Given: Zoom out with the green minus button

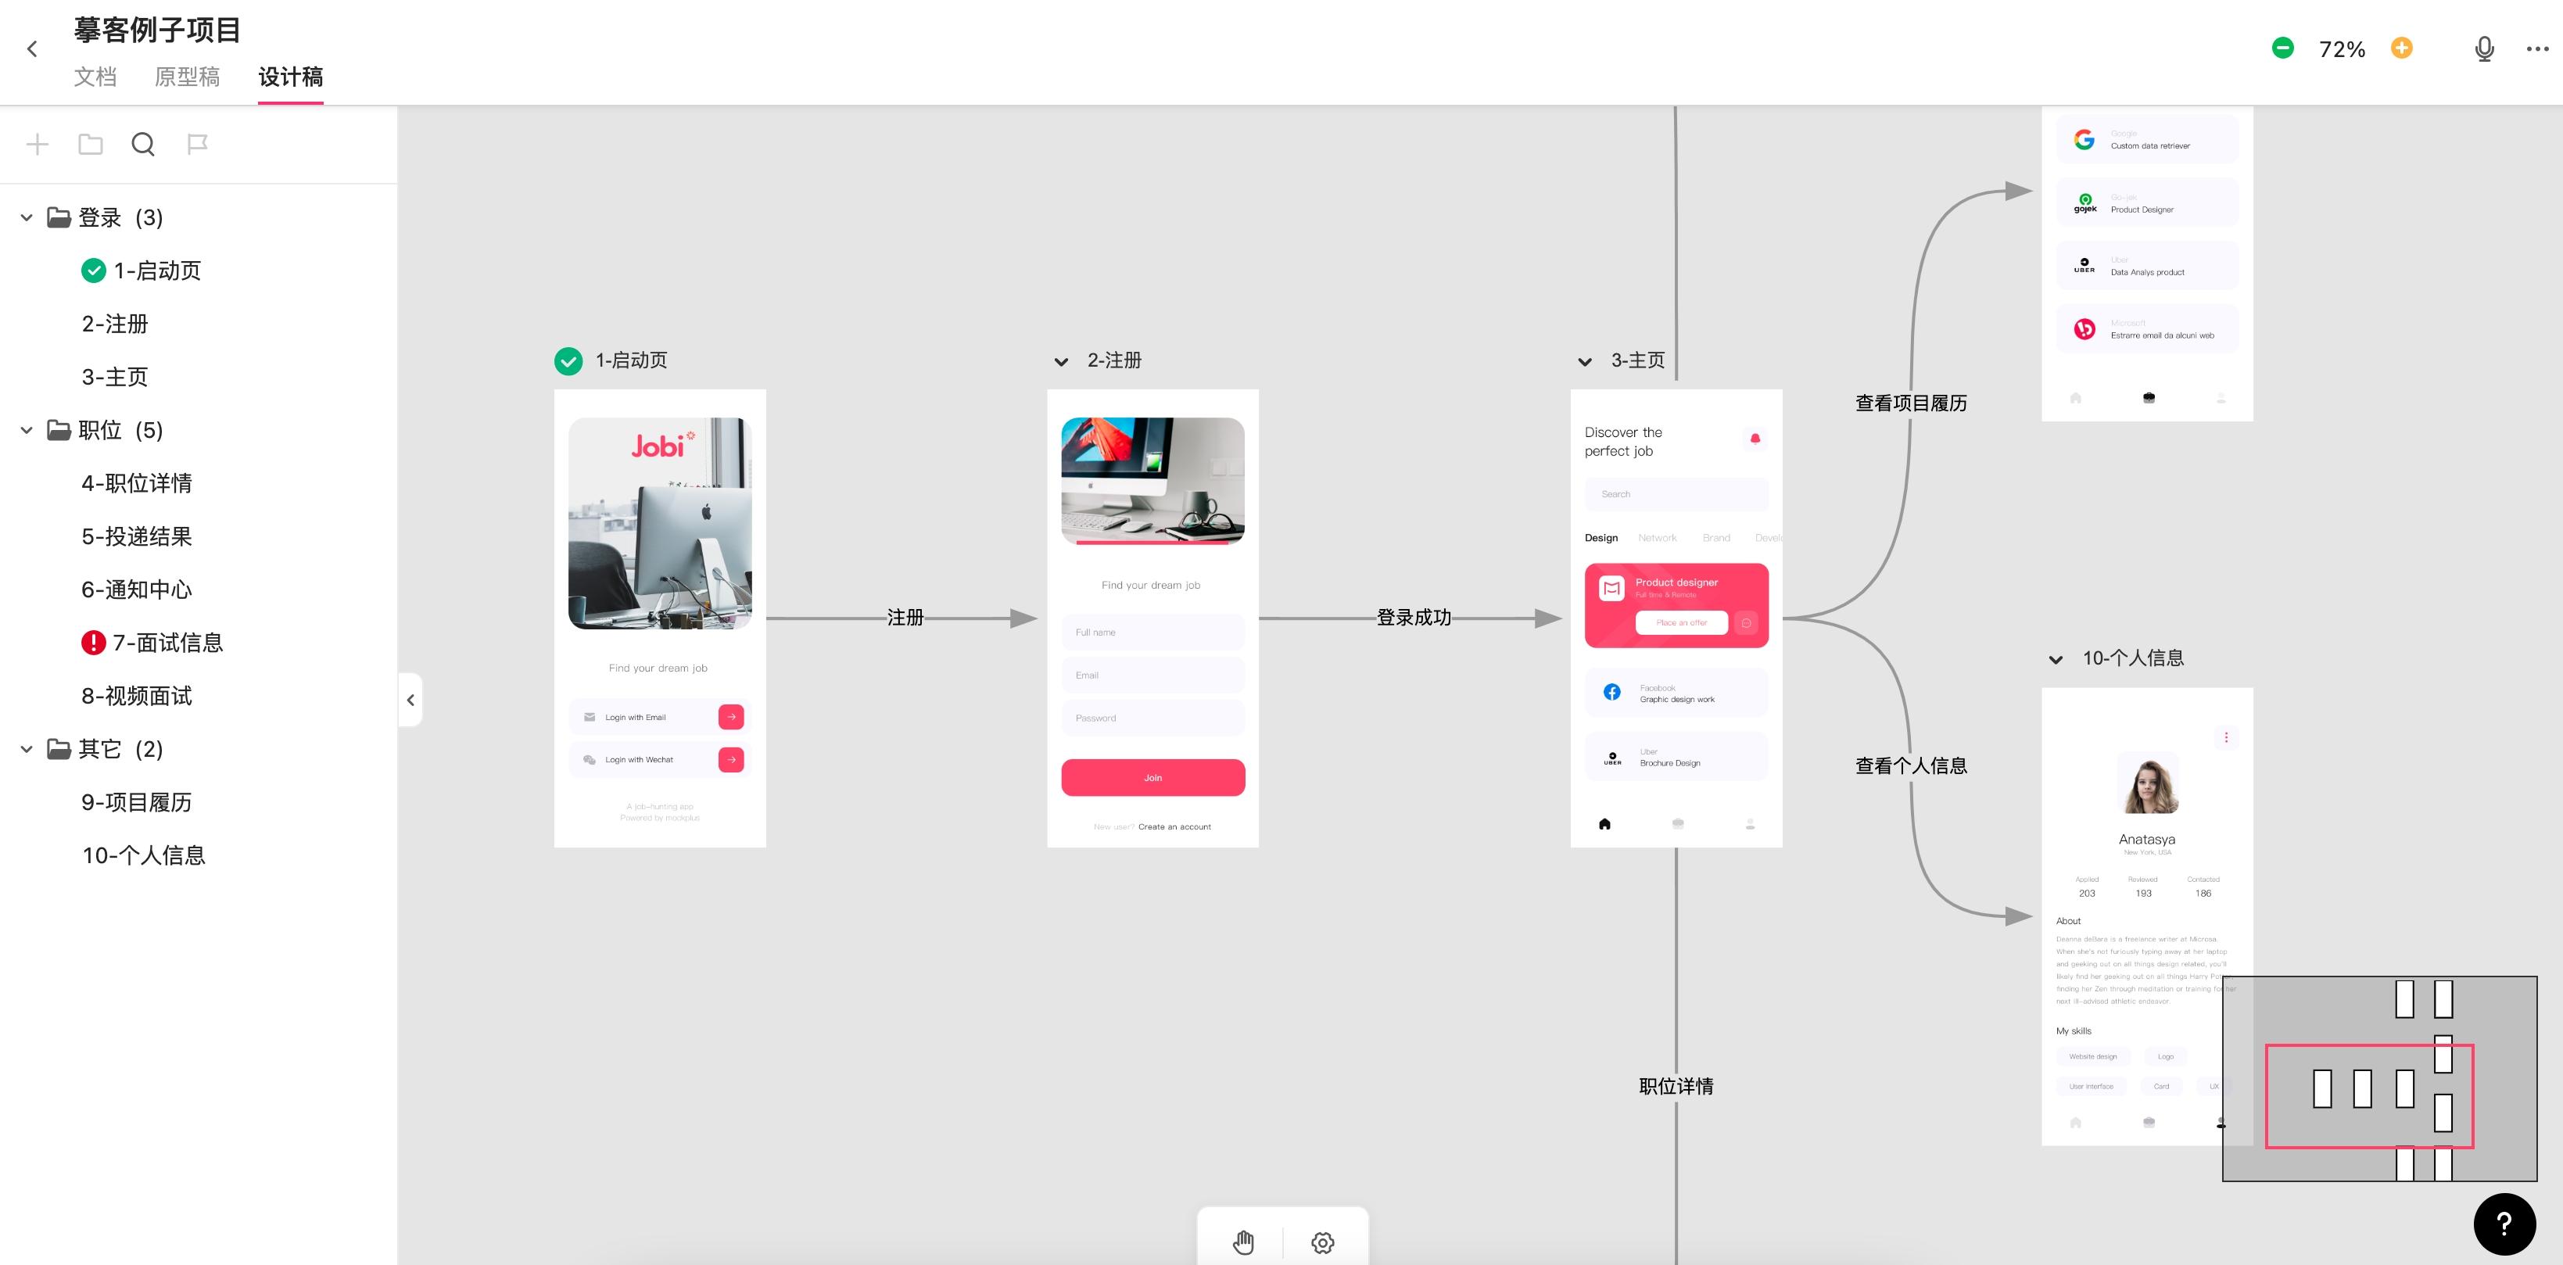Looking at the screenshot, I should (x=2282, y=48).
